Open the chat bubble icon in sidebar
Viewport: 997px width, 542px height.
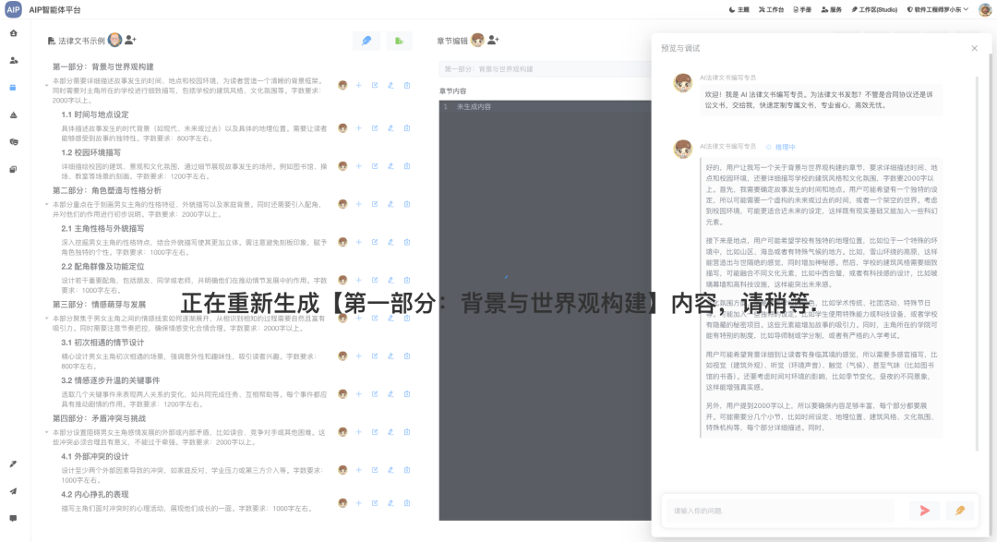pos(13,519)
